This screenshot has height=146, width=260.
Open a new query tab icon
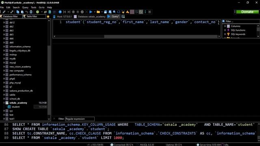click(123, 17)
